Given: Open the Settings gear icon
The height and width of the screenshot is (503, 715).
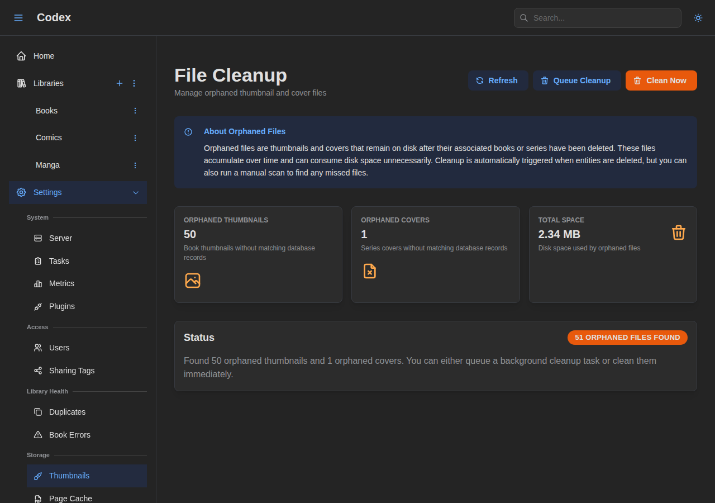Looking at the screenshot, I should pos(21,192).
